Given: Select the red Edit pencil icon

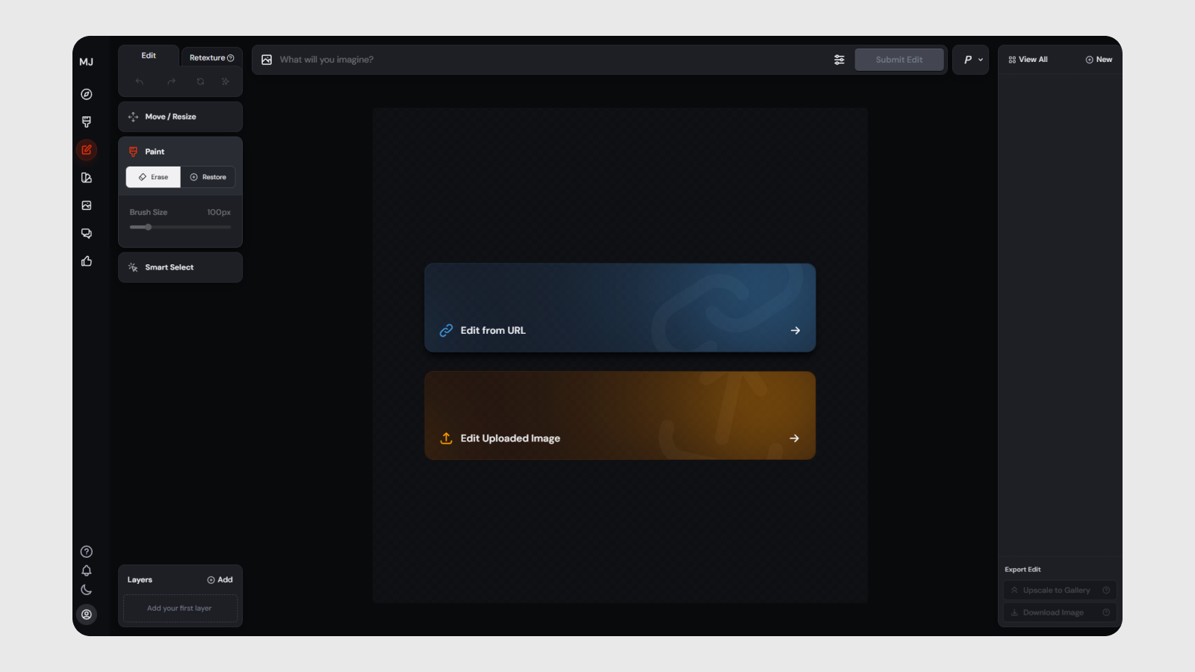Looking at the screenshot, I should click(87, 149).
